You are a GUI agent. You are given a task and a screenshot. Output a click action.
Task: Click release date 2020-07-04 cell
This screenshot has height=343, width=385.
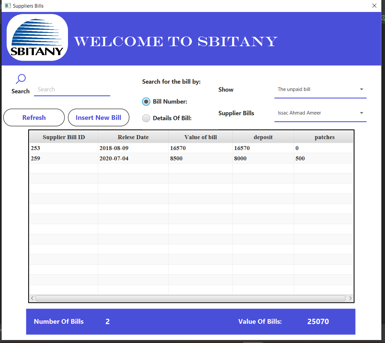tap(133, 158)
